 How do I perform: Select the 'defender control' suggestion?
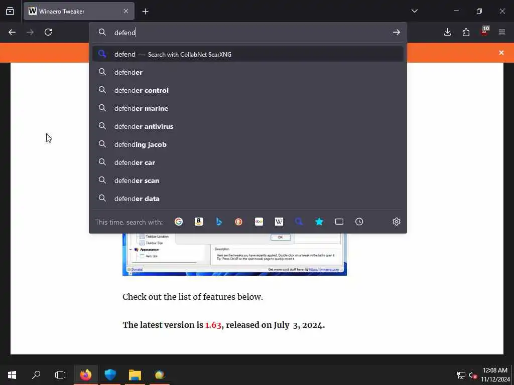click(x=248, y=90)
